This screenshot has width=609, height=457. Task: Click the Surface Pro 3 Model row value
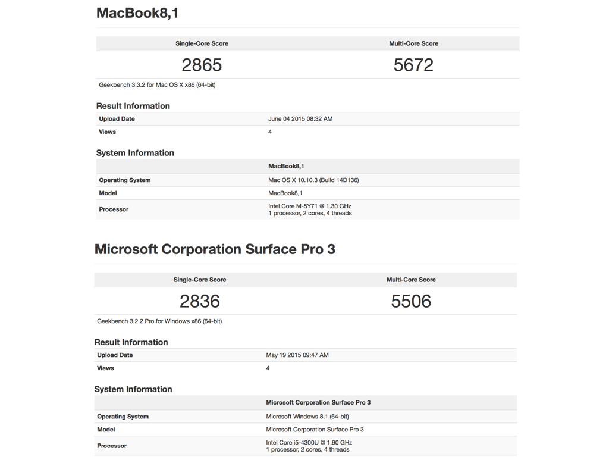(x=315, y=430)
